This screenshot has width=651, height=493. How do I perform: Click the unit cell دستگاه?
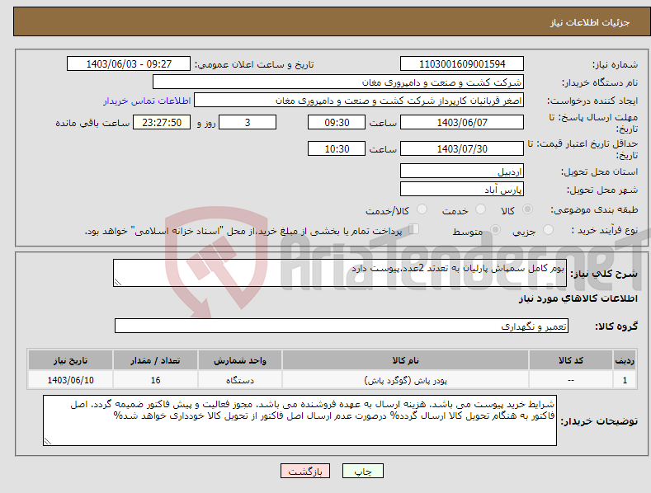pyautogui.click(x=240, y=380)
